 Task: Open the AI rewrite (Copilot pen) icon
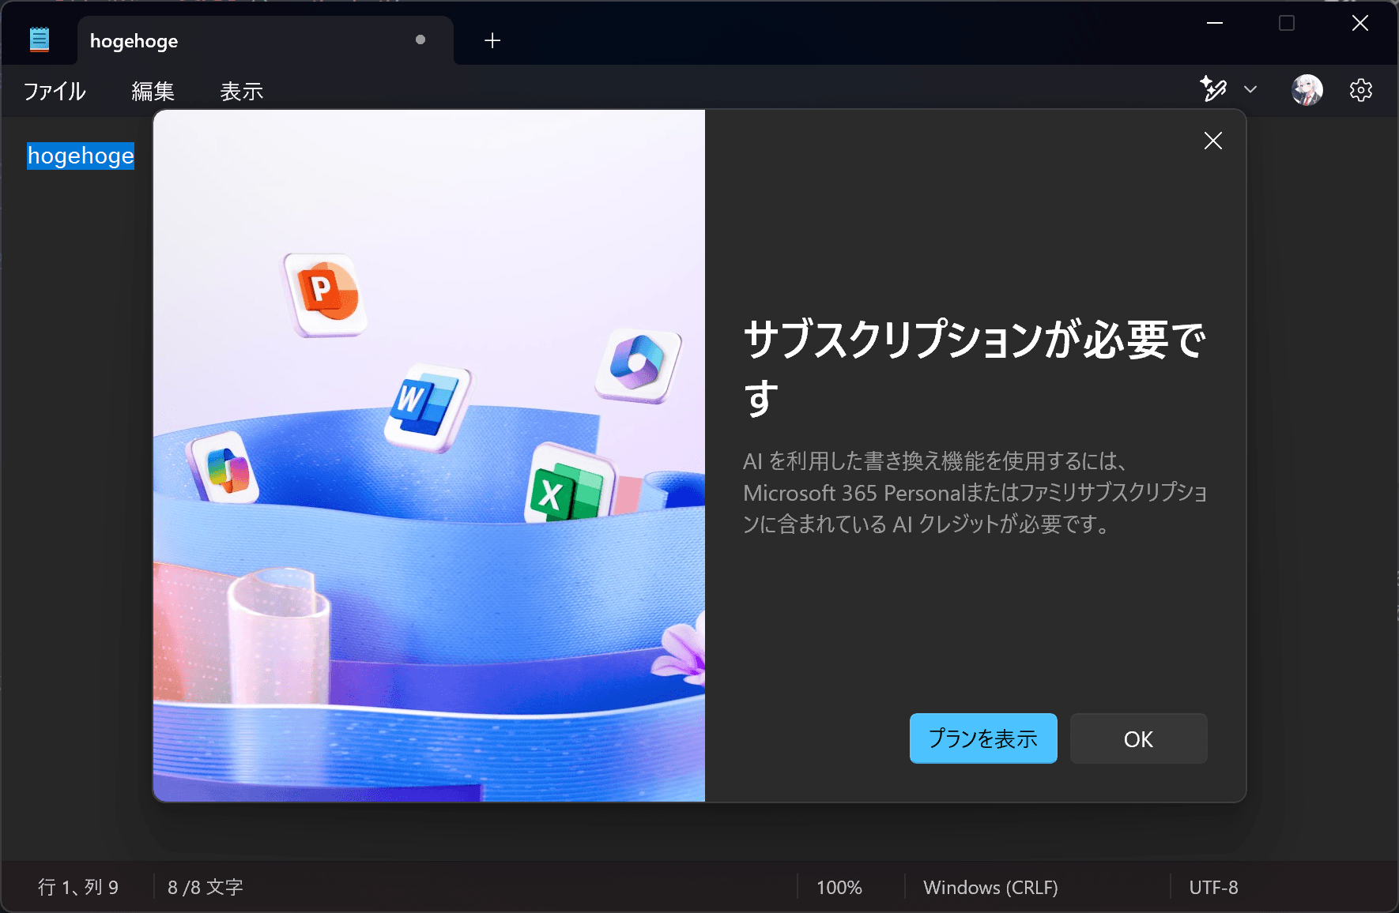pyautogui.click(x=1213, y=89)
